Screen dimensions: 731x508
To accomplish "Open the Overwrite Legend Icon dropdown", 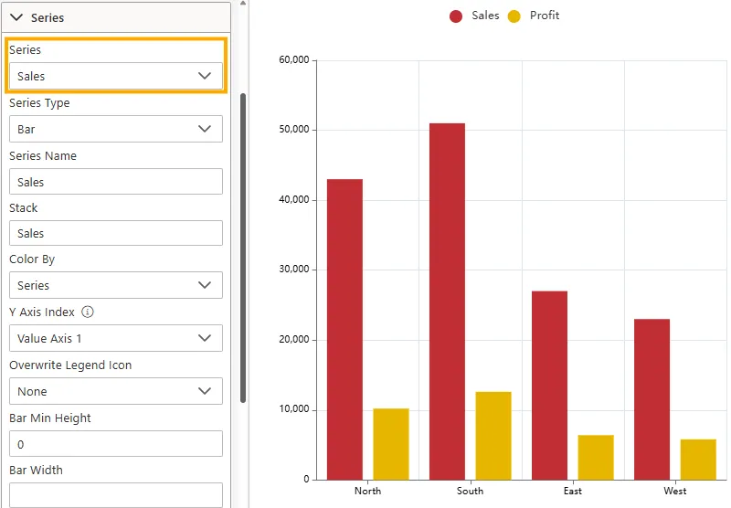I will (115, 391).
